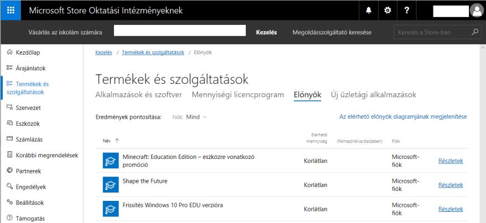This screenshot has width=486, height=223.
Task: Click Korlátlan value in Shape the Future row
Action: (316, 185)
